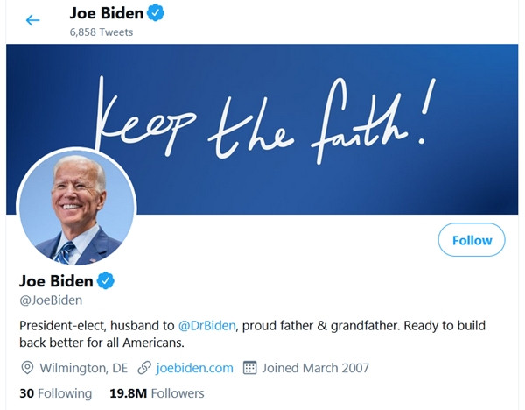
Task: Open the @DrBiden mention link
Action: tap(207, 325)
